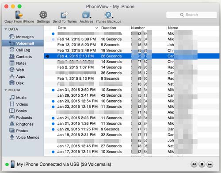The width and height of the screenshot is (221, 173).
Task: Click unread dot for Jan 21 1:36 PM
Action: pos(53,124)
